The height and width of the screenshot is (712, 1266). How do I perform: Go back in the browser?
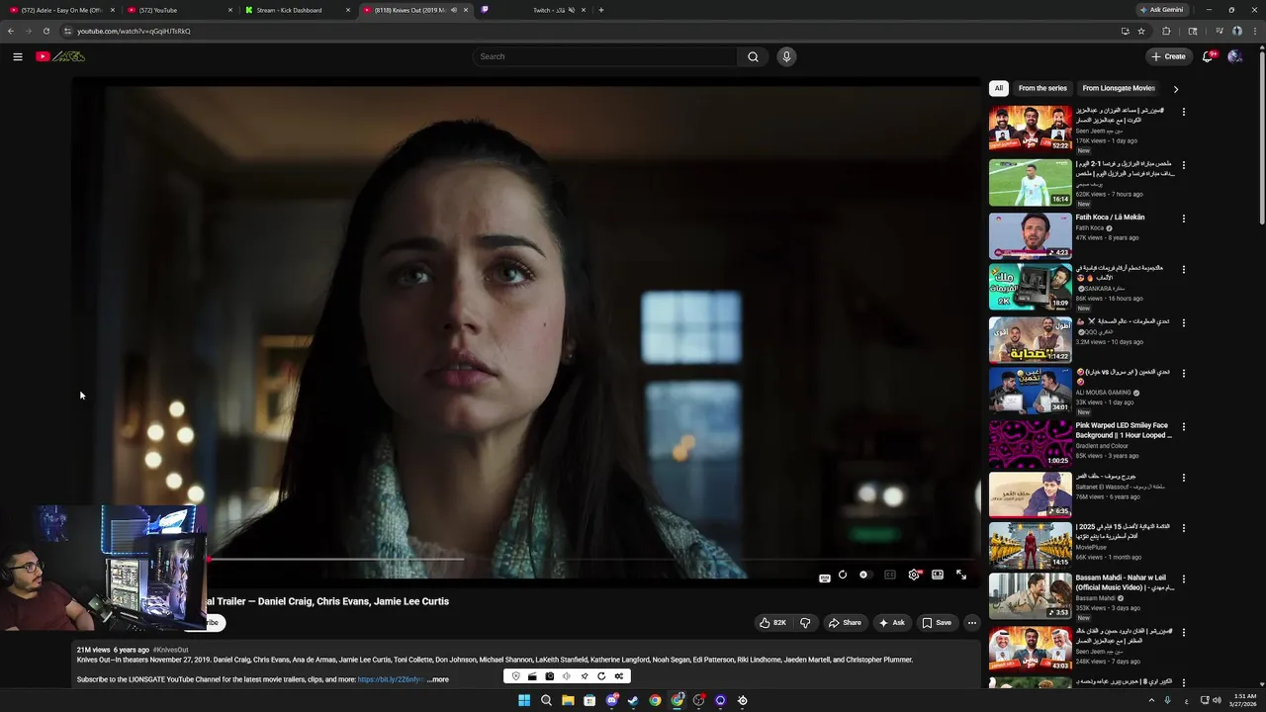11,31
